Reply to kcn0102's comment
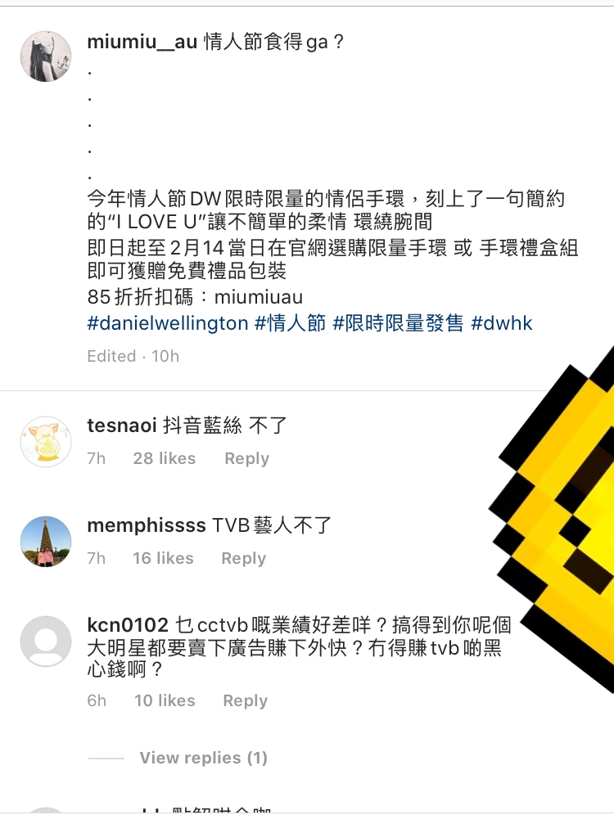The height and width of the screenshot is (824, 614). 245,700
